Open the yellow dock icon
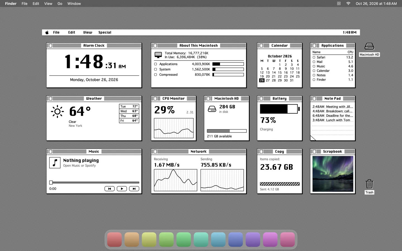Screen dimensions: 402x251 149,240
